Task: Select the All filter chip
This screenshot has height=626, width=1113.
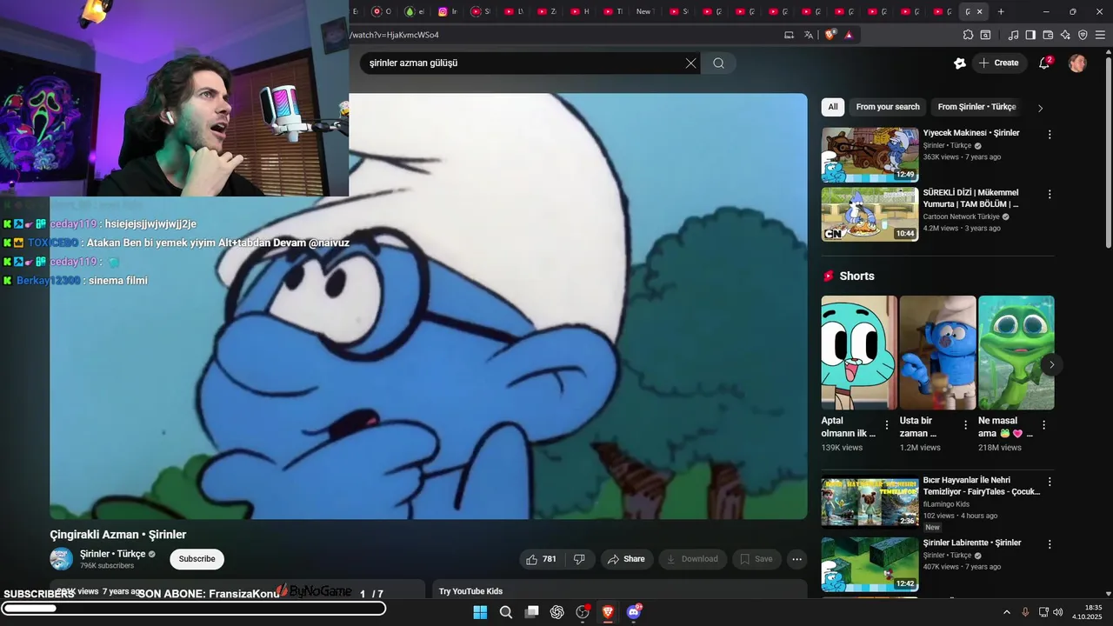Action: [x=832, y=107]
